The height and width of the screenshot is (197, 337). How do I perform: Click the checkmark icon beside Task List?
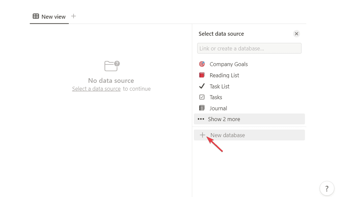click(x=202, y=86)
